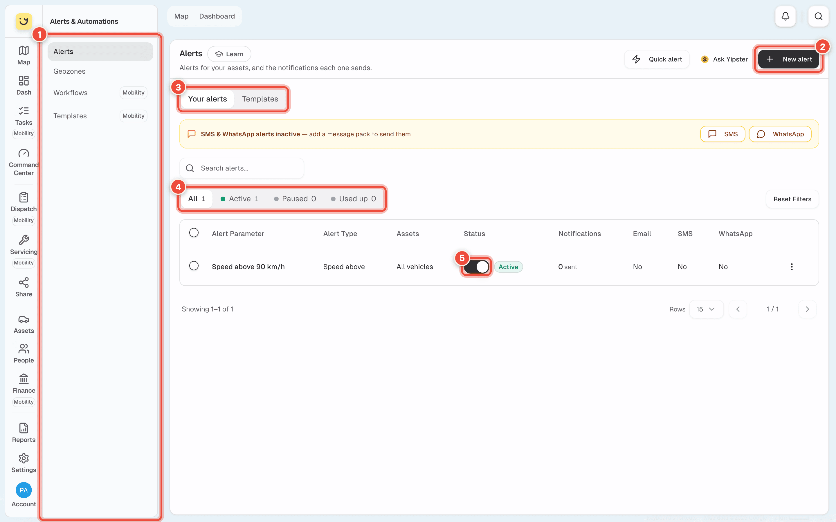
Task: Open the People sidebar section
Action: (x=24, y=354)
